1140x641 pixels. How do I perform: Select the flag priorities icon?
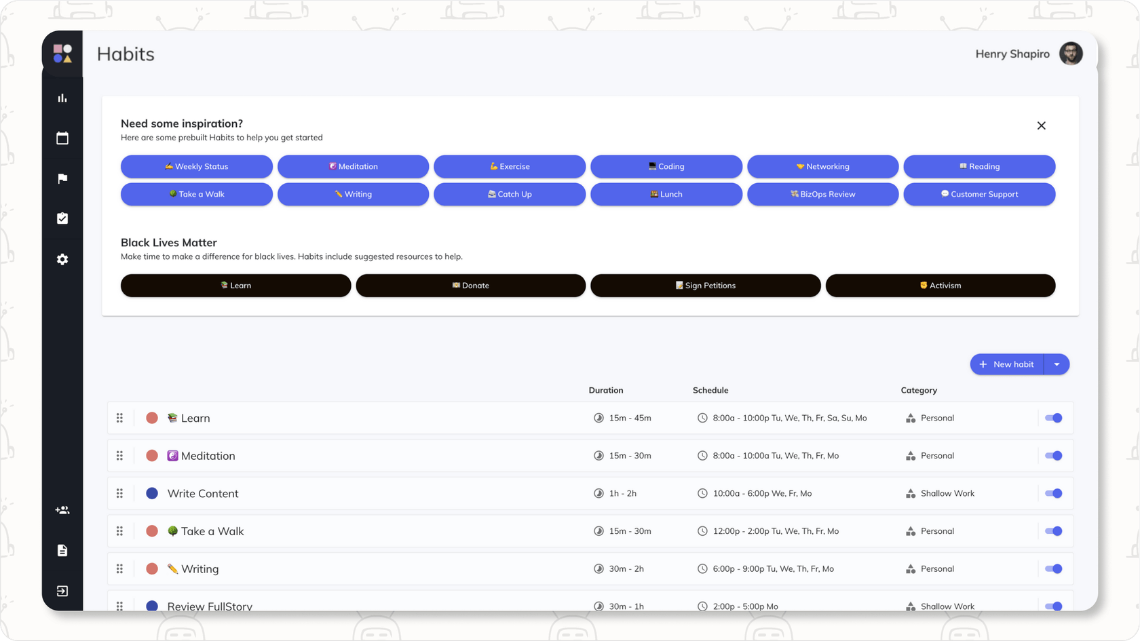(62, 178)
